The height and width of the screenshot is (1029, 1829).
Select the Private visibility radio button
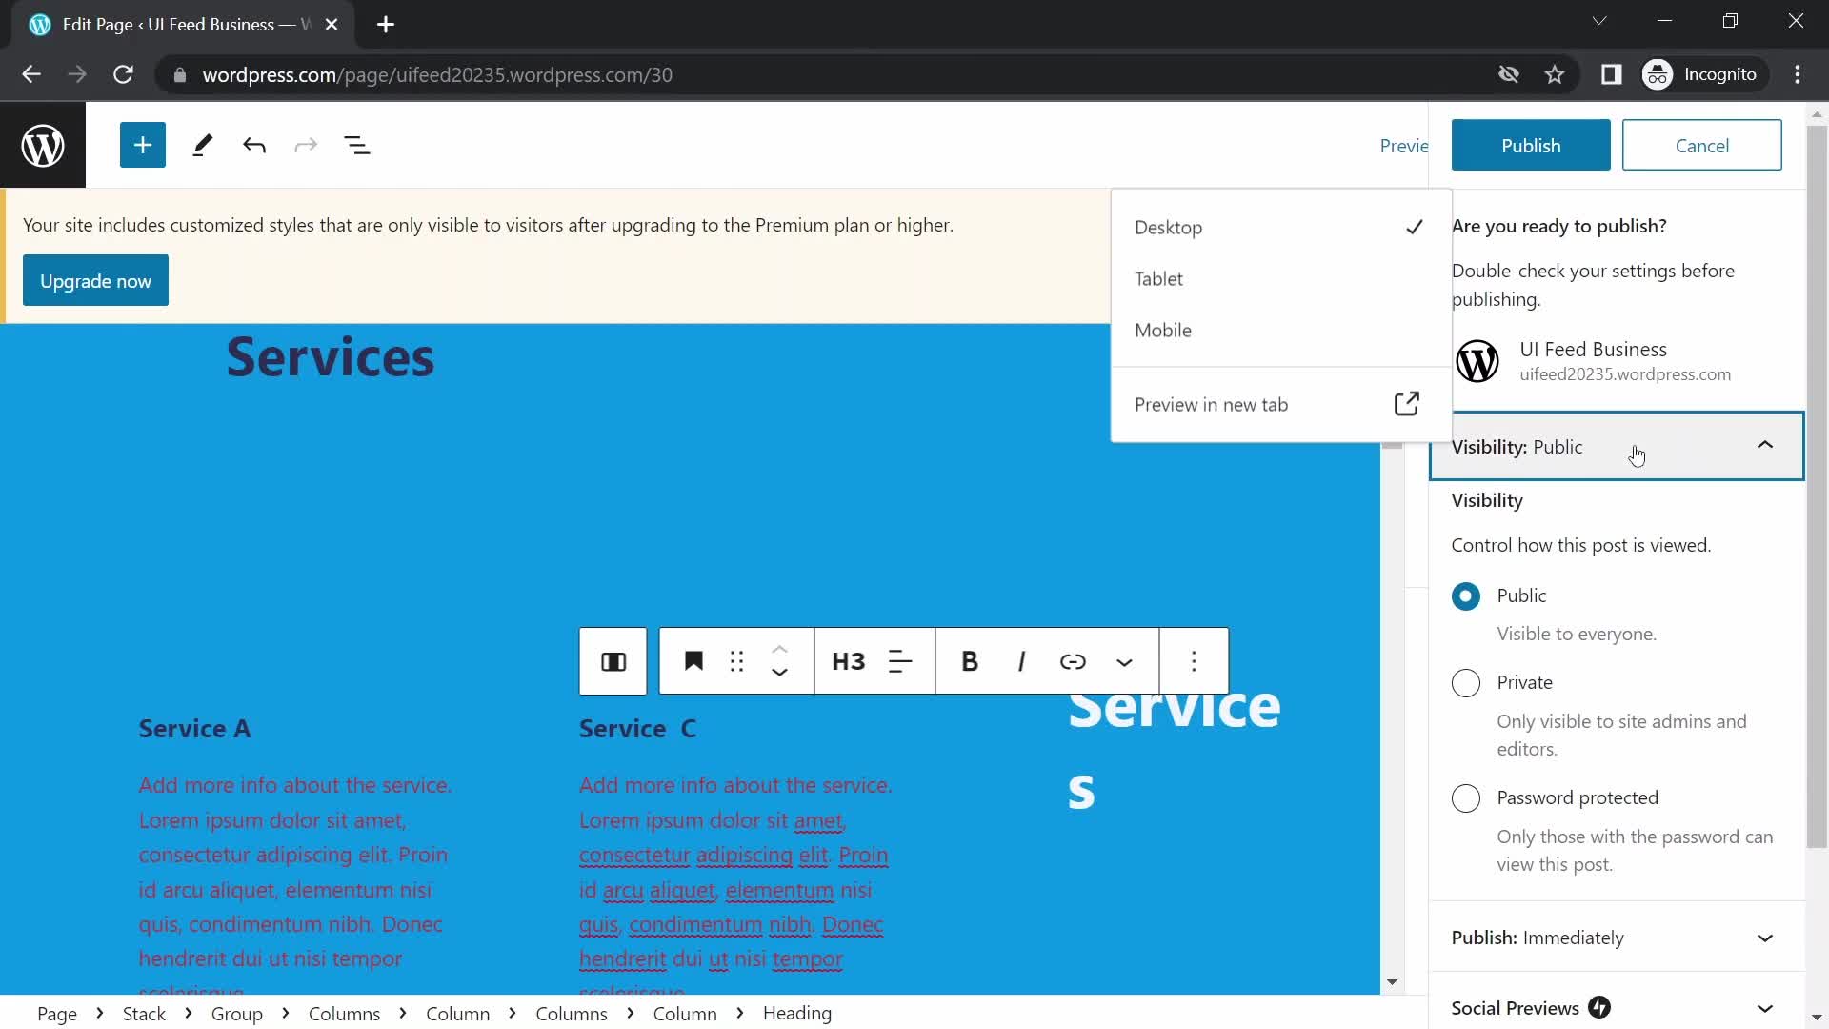pos(1466,682)
